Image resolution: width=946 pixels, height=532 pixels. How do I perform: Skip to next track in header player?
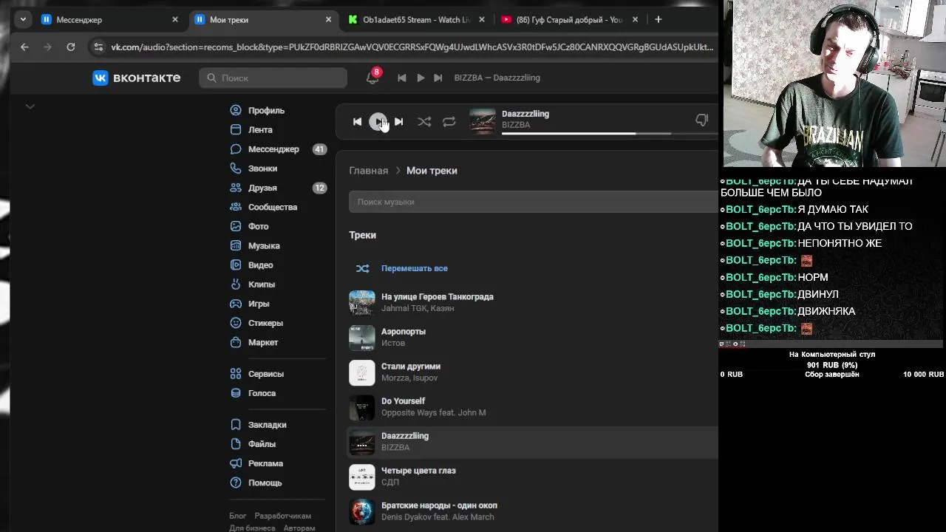(x=438, y=78)
